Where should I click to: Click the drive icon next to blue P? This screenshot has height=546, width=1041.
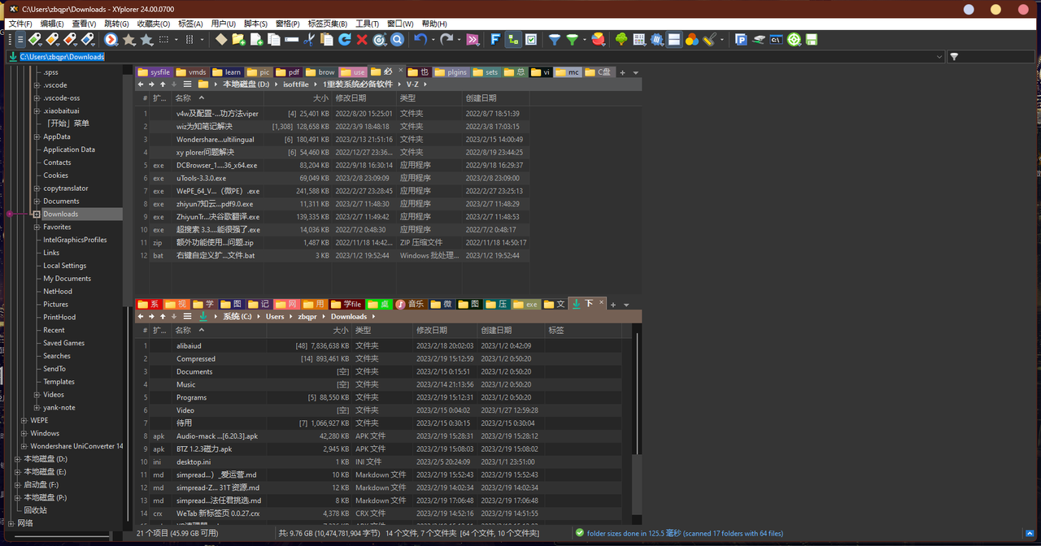tap(759, 39)
